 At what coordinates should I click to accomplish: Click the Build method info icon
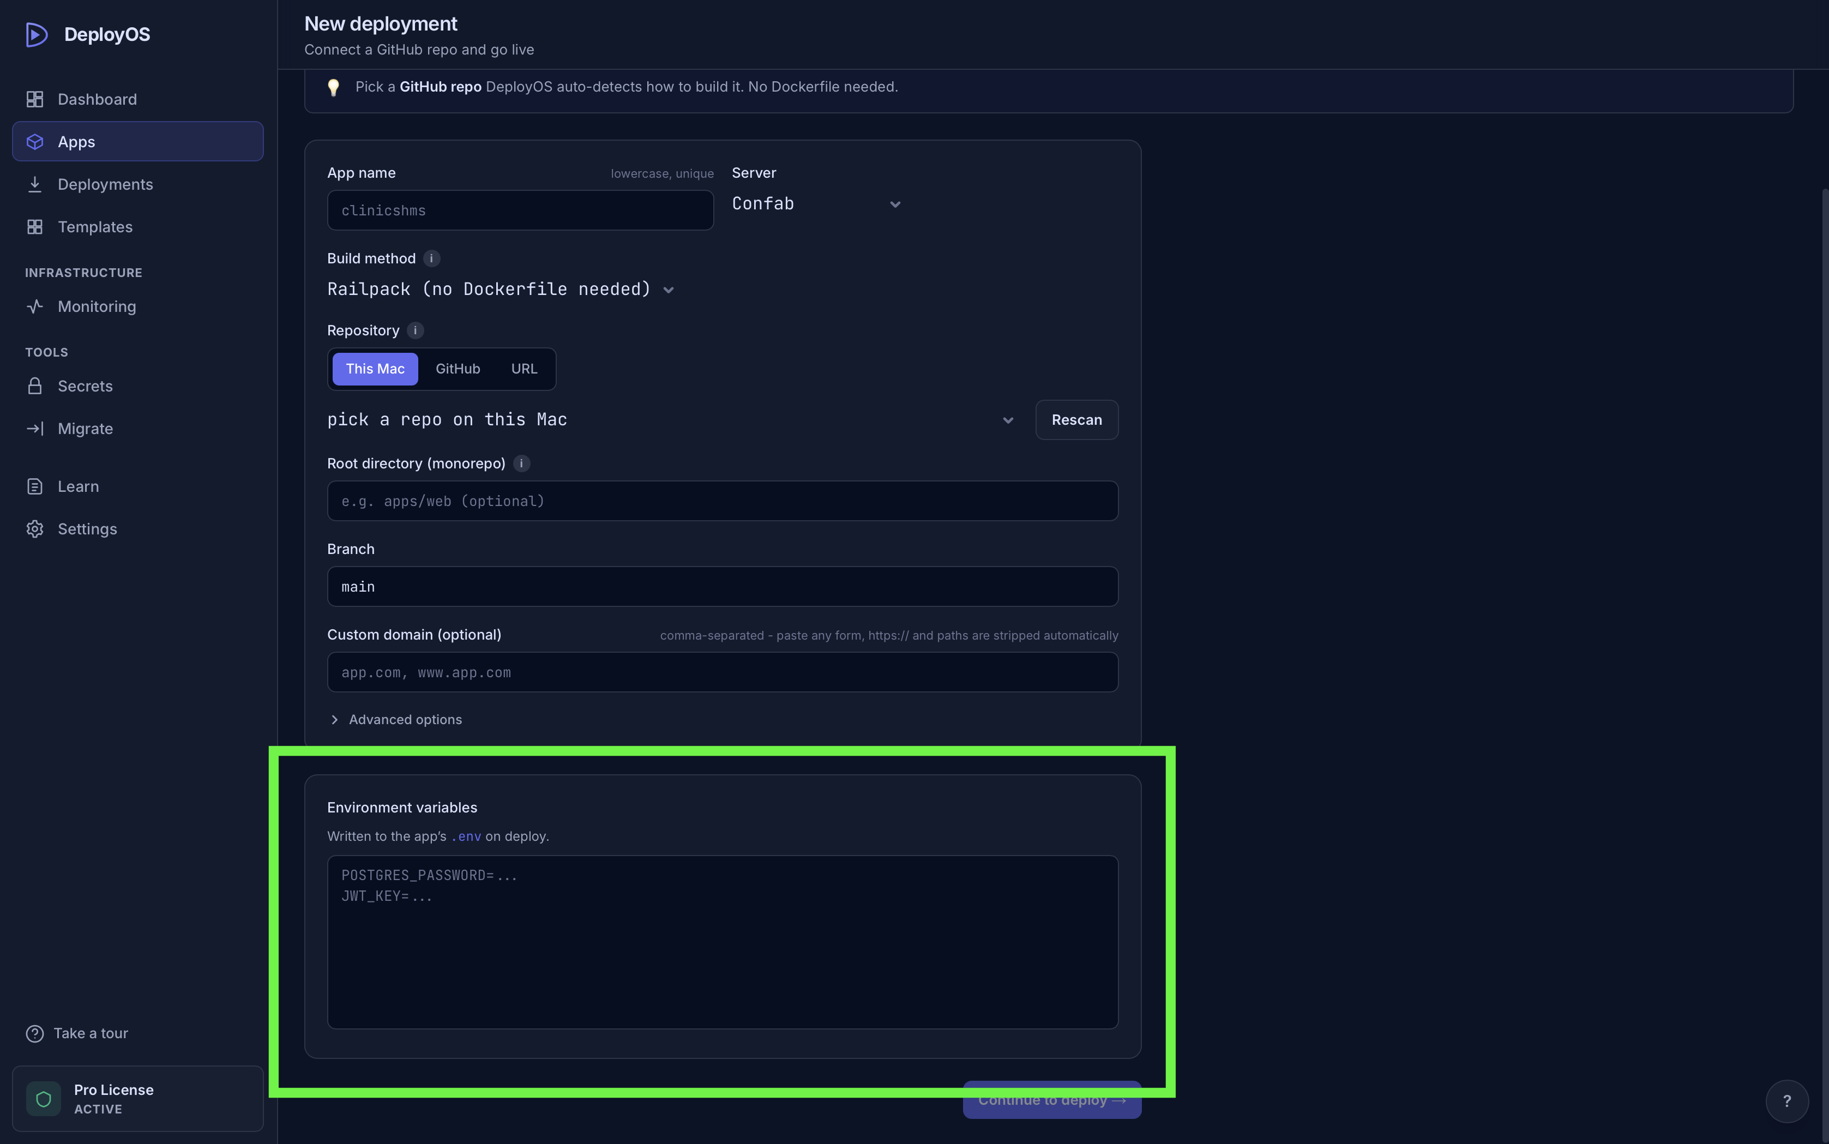point(431,258)
